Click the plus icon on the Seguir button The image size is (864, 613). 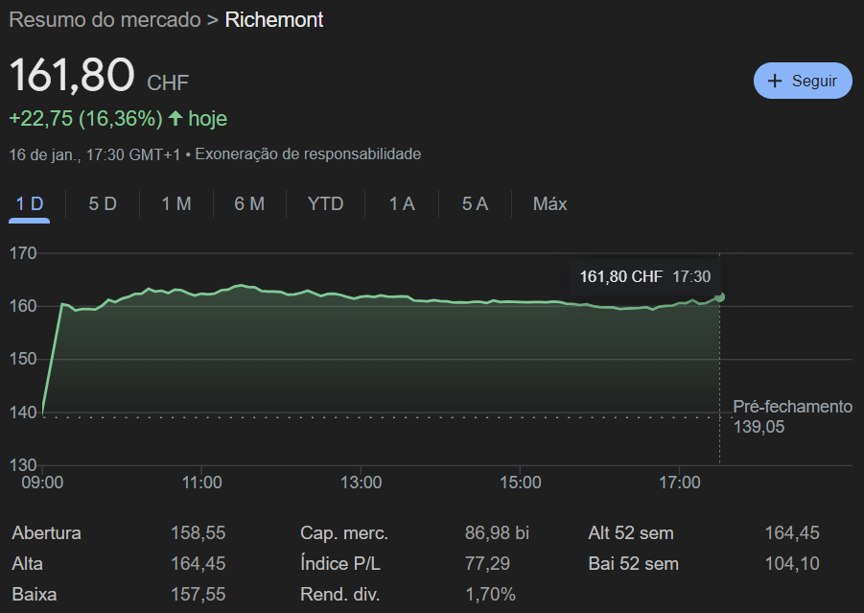click(x=776, y=81)
